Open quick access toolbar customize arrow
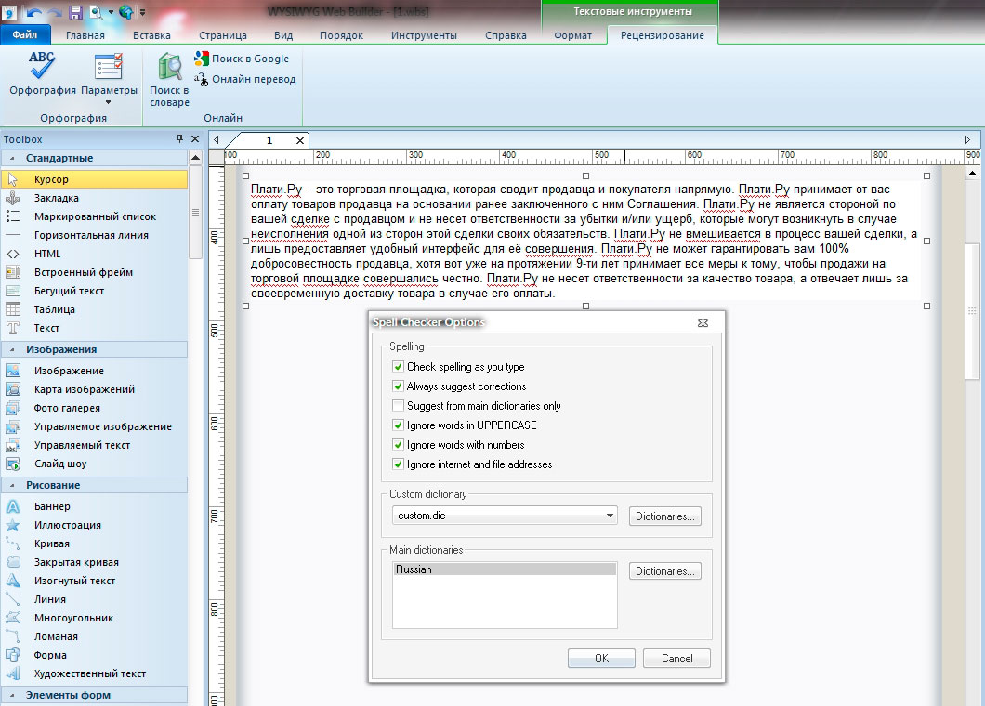 142,13
